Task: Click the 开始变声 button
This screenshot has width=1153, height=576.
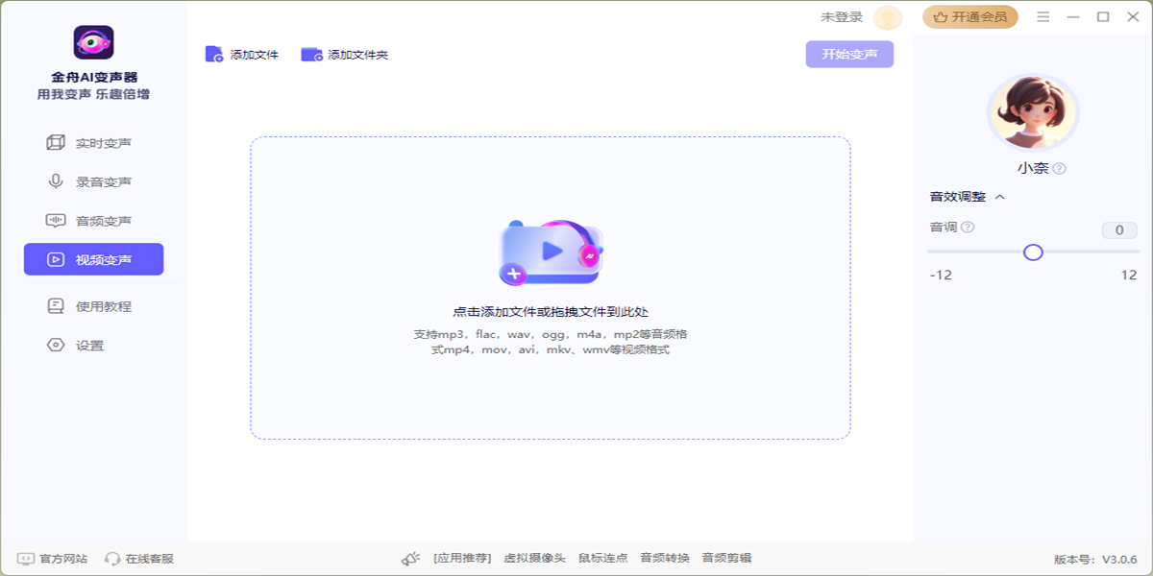Action: pos(849,55)
